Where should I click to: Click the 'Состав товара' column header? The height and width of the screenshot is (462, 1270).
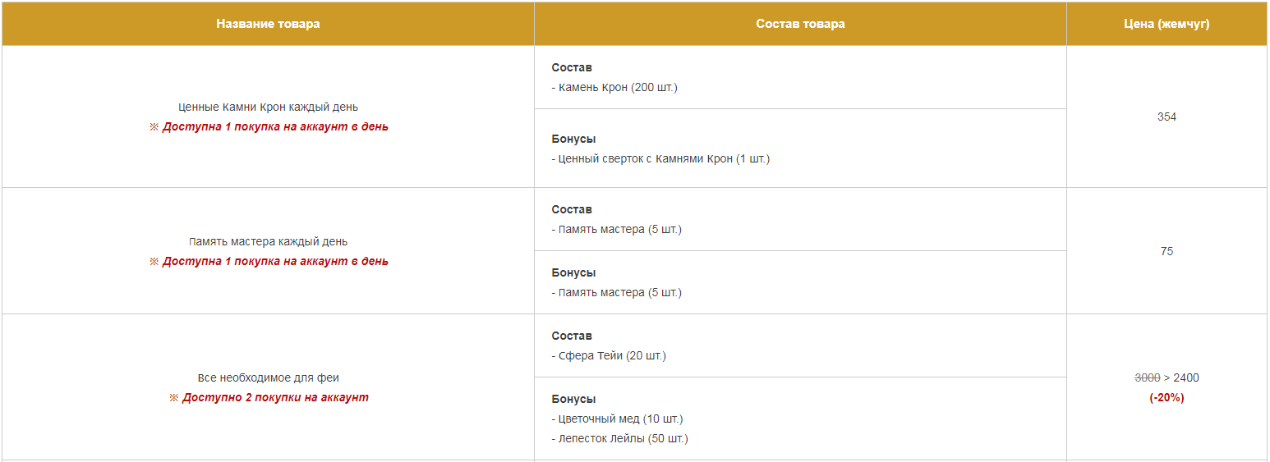(x=800, y=24)
